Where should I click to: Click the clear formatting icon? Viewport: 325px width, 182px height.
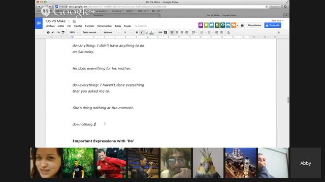228,32
